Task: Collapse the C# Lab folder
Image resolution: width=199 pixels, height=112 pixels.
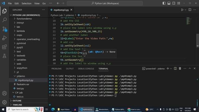Action: click(28, 93)
